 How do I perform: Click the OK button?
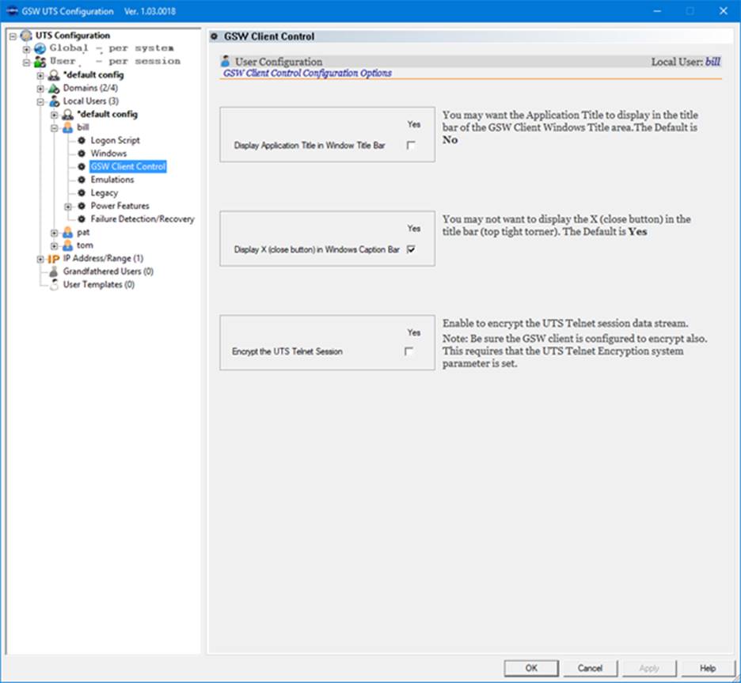(531, 668)
